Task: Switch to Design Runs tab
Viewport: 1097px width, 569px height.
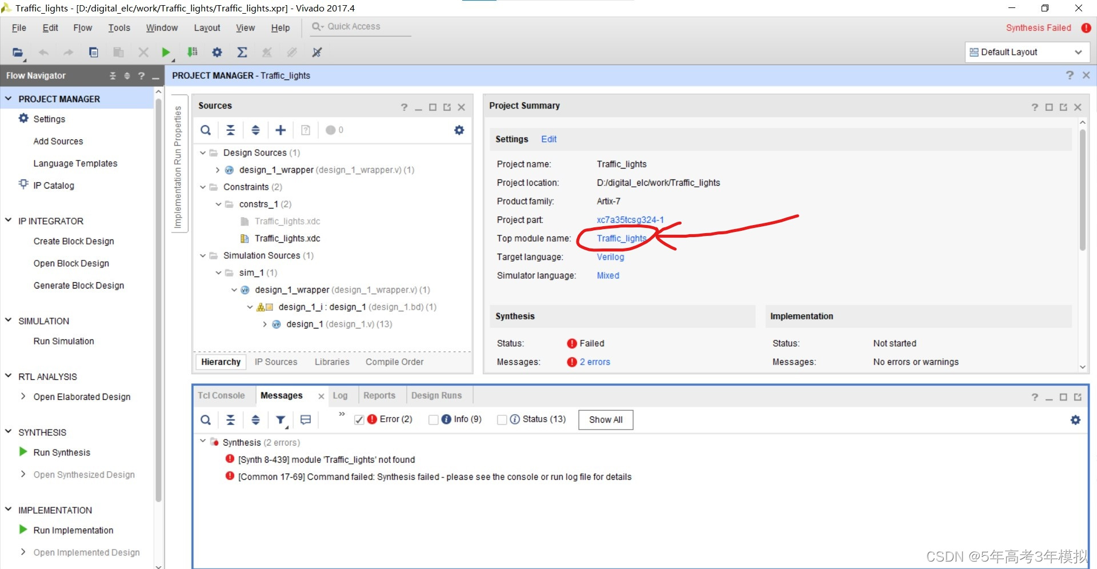Action: click(x=437, y=395)
